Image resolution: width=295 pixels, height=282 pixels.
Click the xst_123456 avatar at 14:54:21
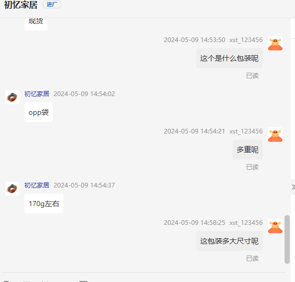[275, 135]
